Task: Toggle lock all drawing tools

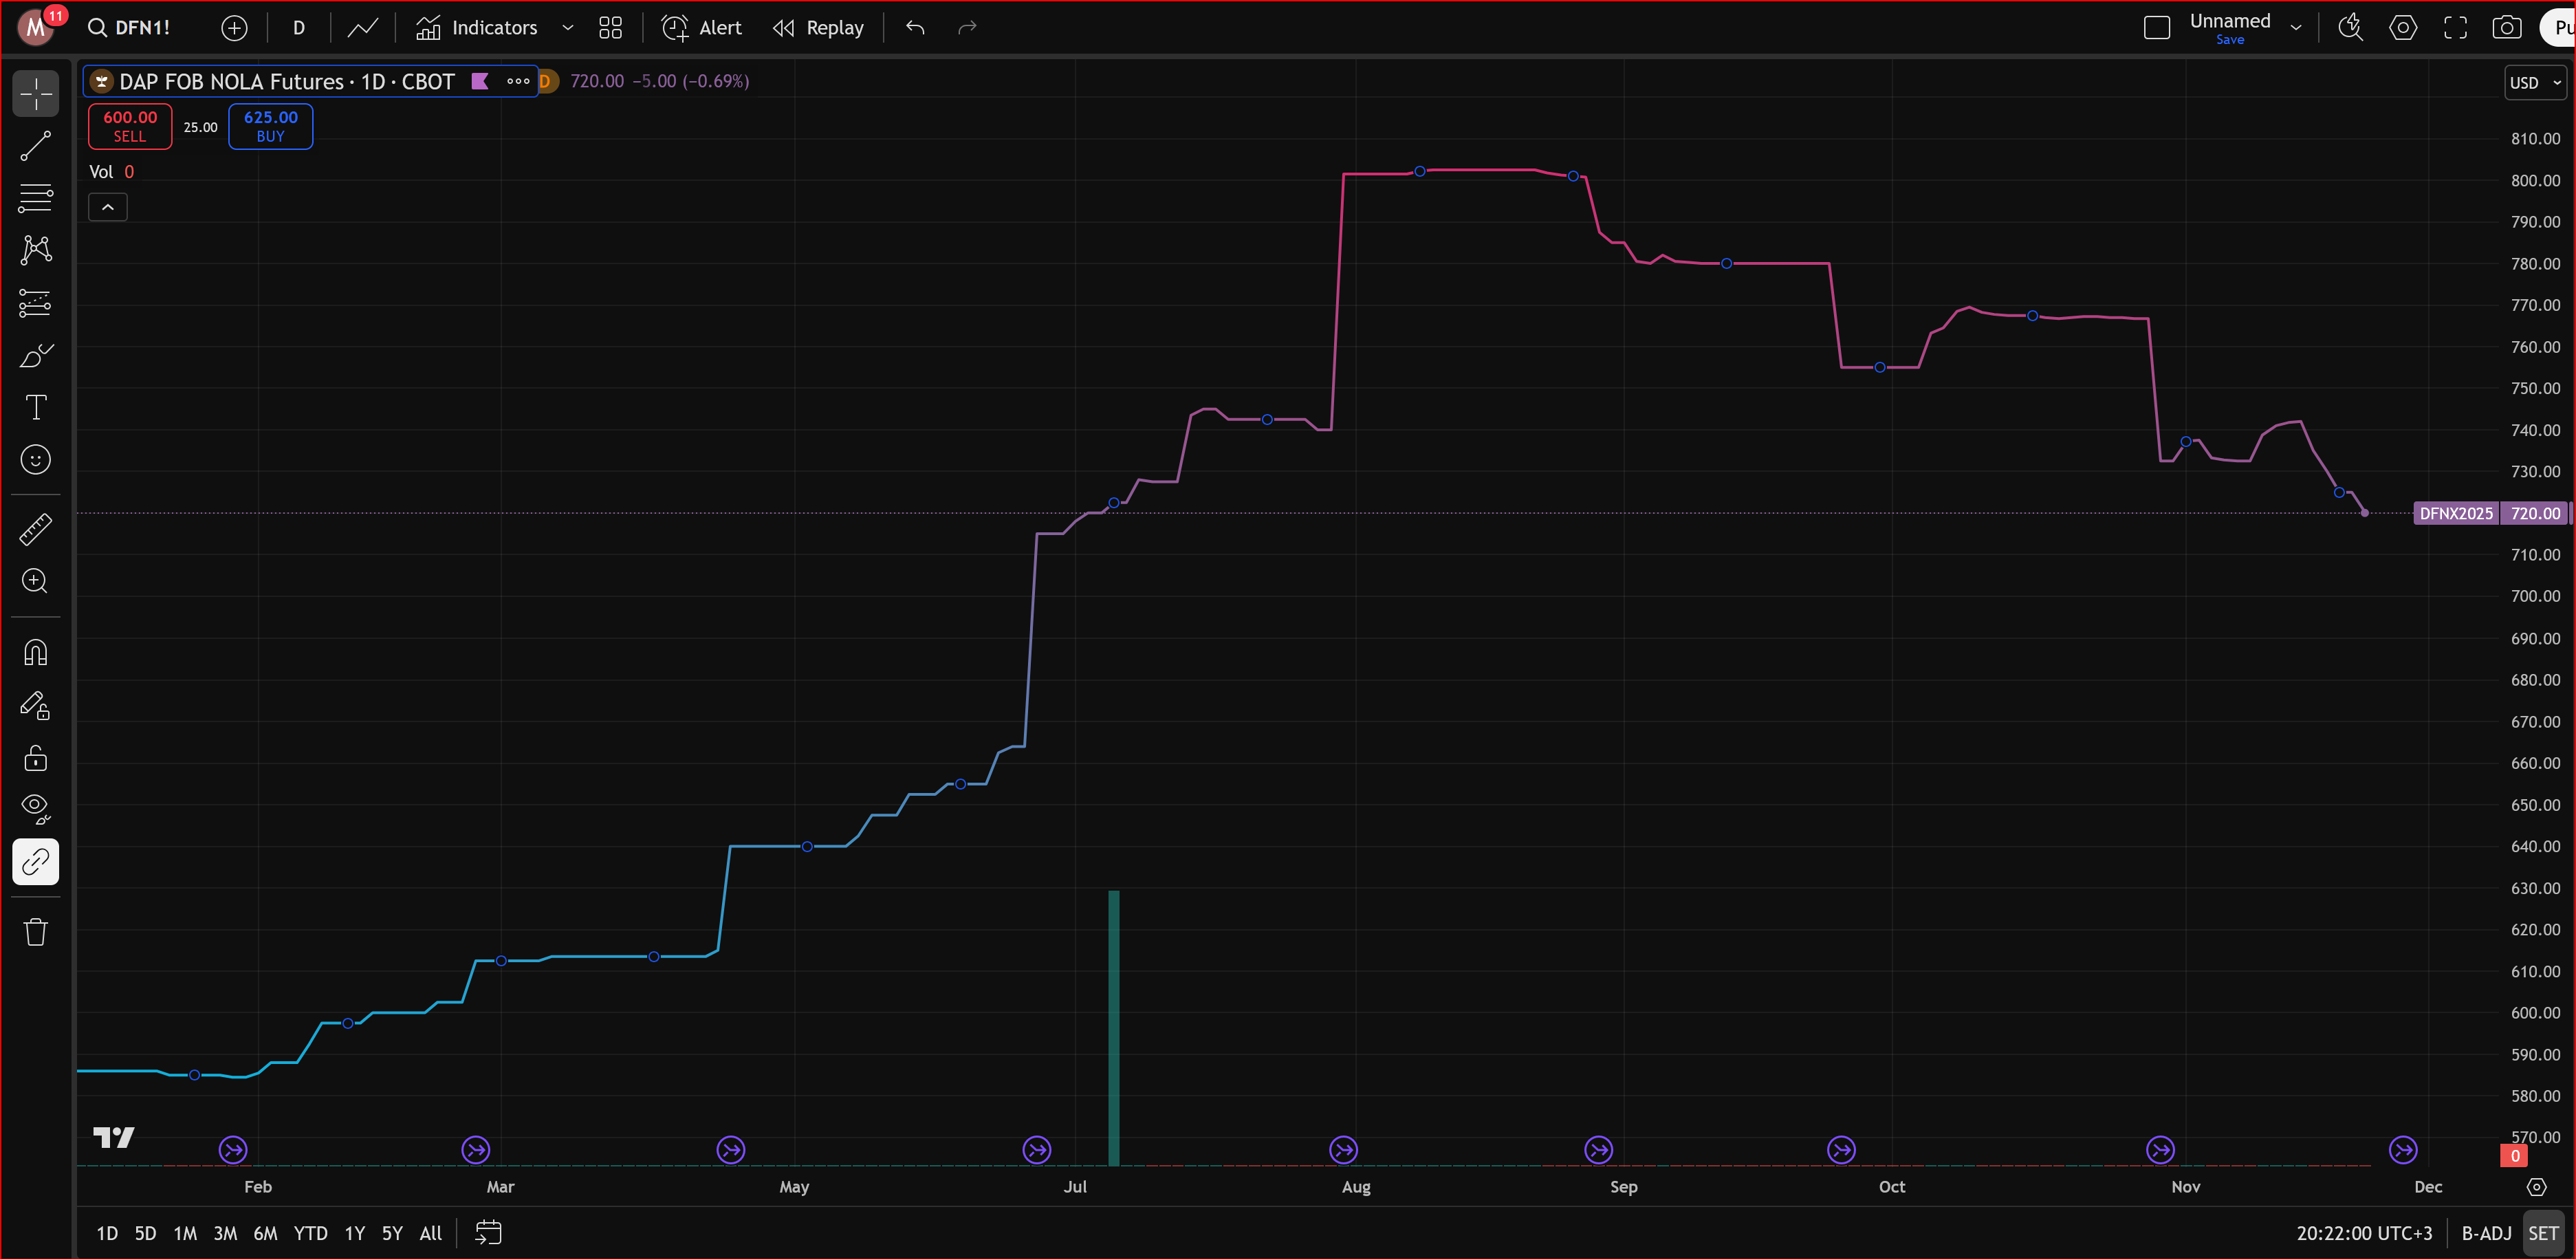Action: point(36,758)
